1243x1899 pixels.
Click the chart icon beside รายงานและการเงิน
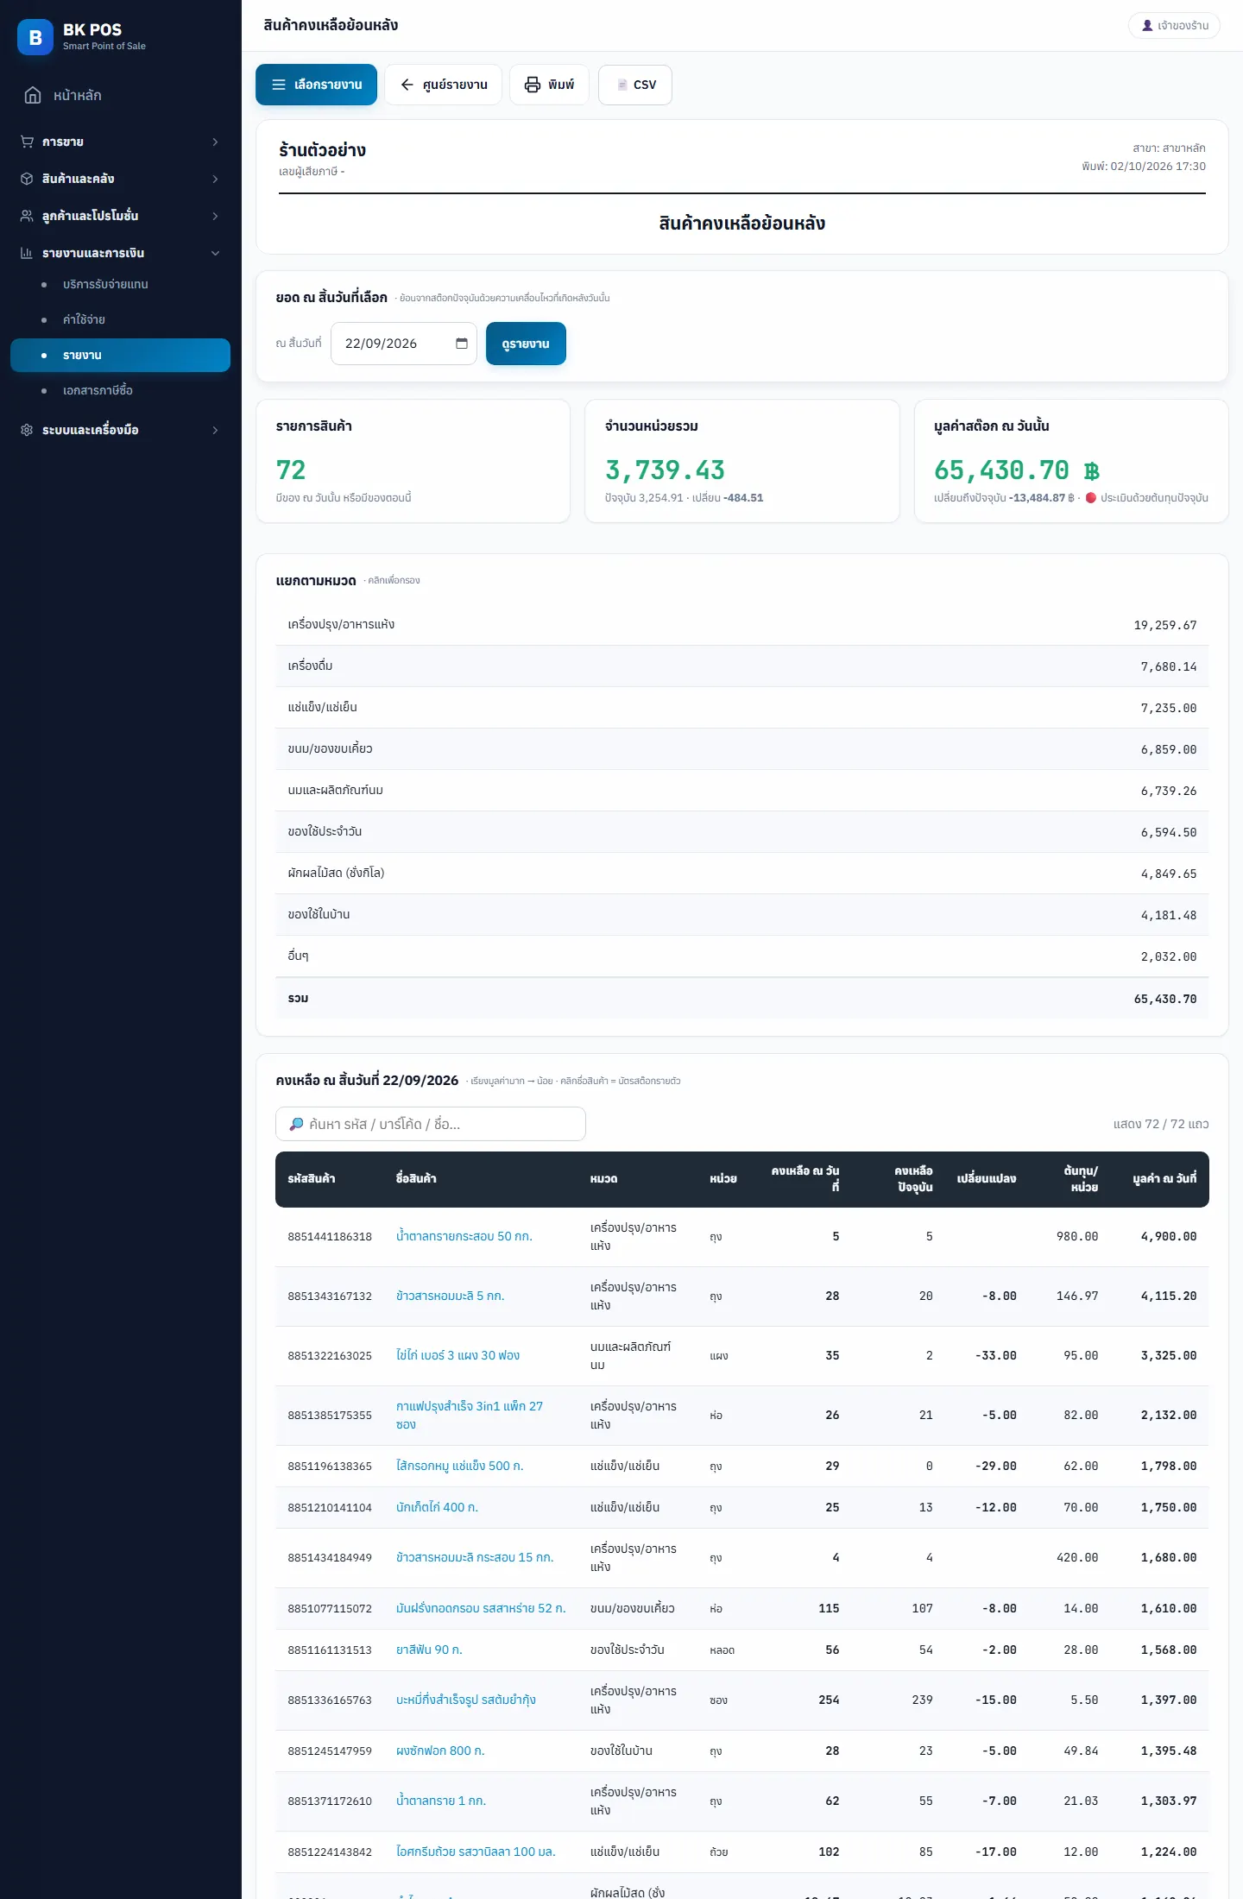[x=27, y=253]
